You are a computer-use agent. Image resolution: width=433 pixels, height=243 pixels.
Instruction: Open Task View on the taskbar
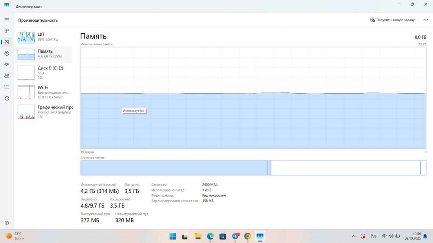[x=185, y=237]
